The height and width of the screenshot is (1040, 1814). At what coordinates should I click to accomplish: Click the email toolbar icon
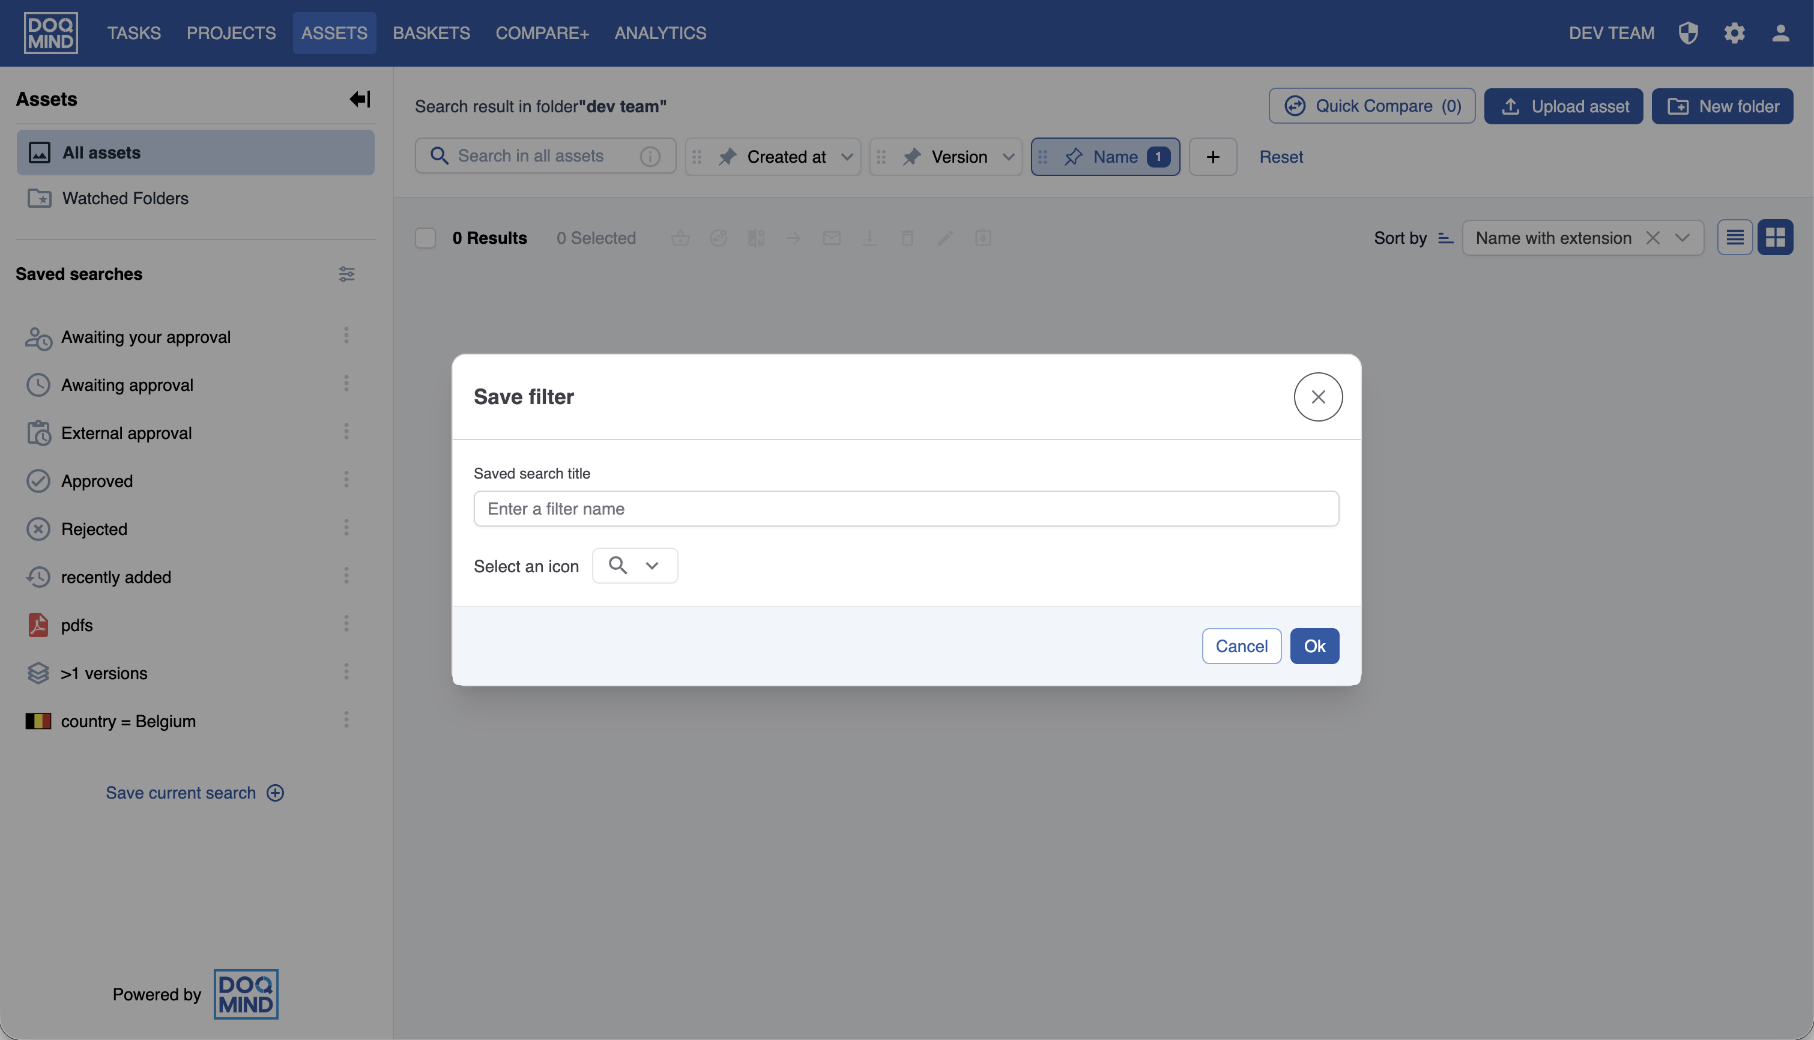coord(832,238)
